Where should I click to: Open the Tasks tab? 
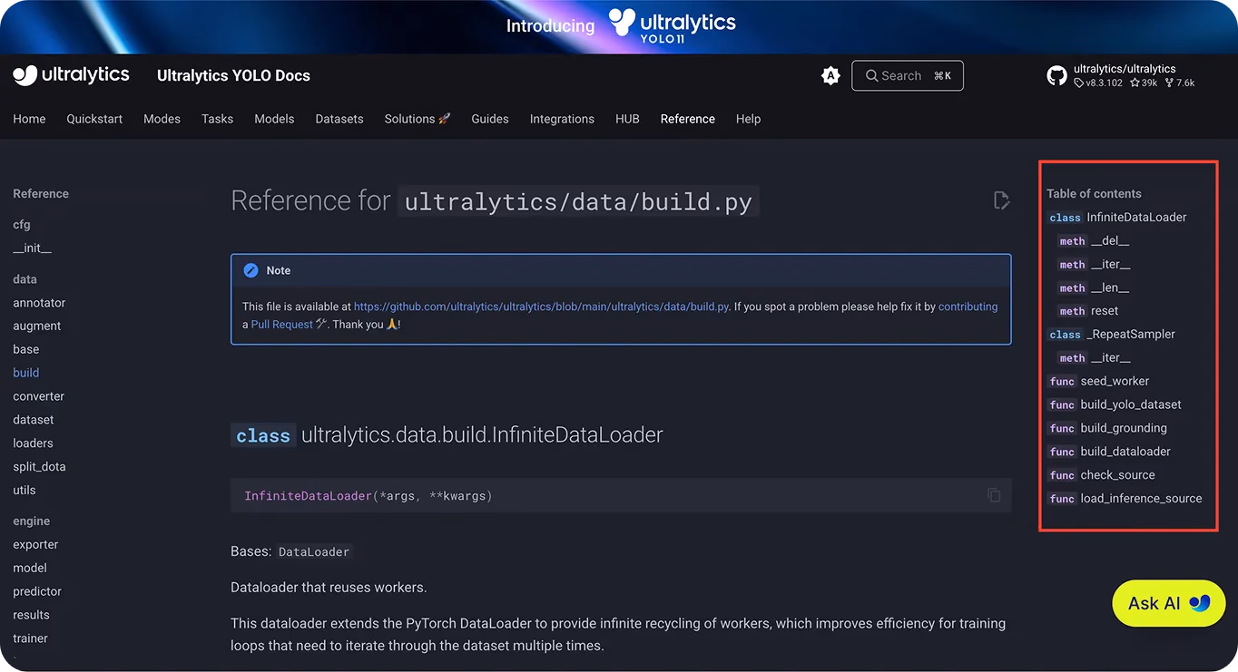point(217,119)
